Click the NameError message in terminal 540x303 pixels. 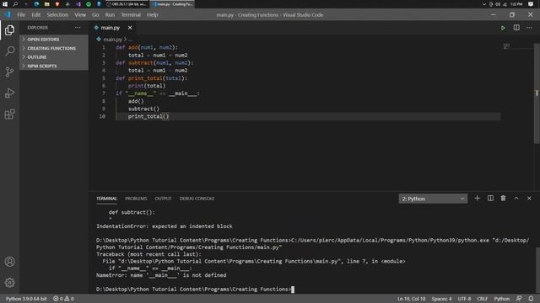click(x=161, y=275)
